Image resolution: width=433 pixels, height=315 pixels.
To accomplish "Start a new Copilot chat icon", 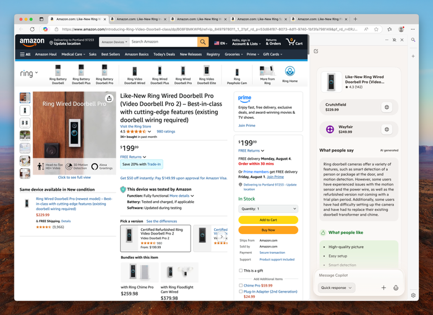I will (316, 51).
